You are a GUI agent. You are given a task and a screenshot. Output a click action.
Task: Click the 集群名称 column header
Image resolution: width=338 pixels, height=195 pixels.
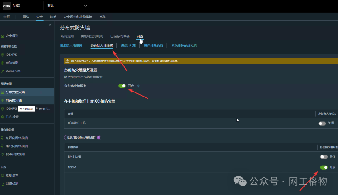coord(73,147)
